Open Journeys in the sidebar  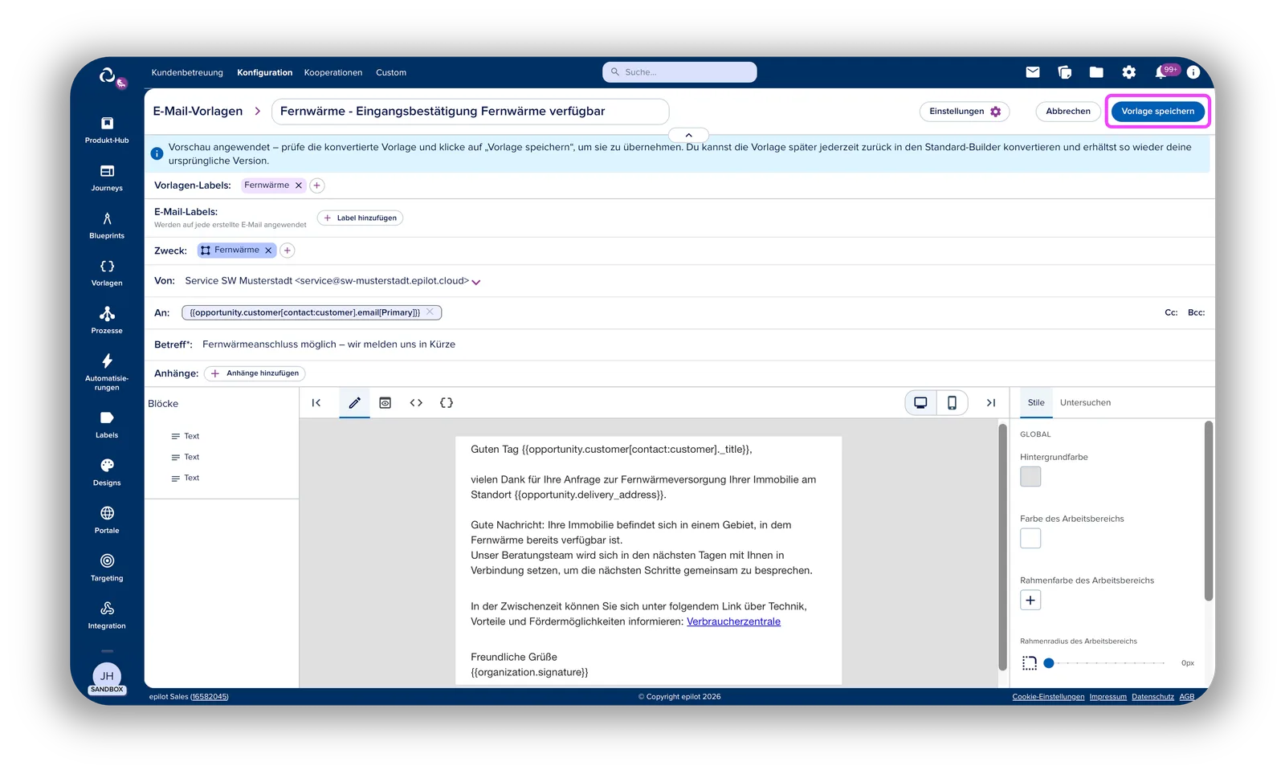tap(107, 177)
